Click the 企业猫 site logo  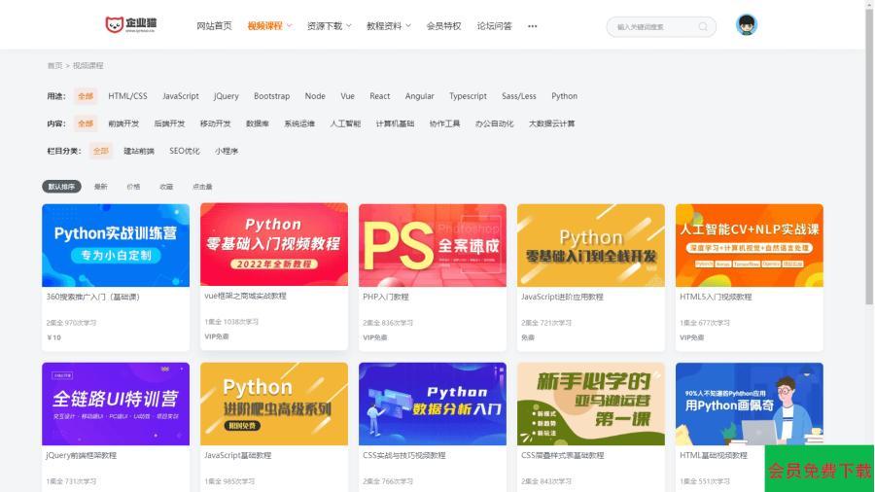tap(131, 24)
